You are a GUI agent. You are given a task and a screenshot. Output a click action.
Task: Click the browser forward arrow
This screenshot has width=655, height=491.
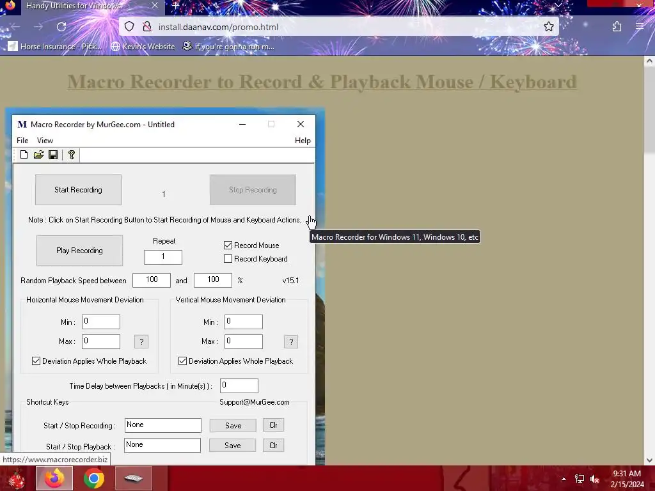click(38, 27)
